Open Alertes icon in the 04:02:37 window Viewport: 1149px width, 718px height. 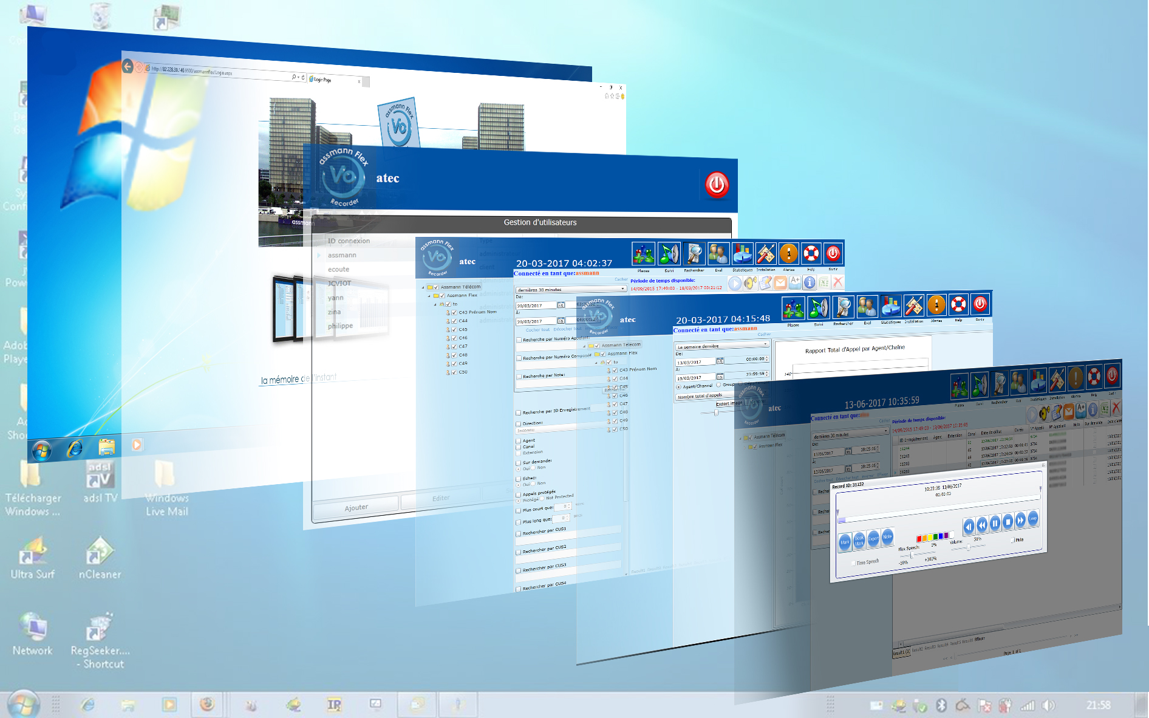pos(788,254)
